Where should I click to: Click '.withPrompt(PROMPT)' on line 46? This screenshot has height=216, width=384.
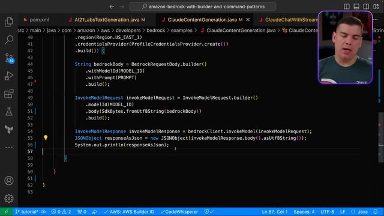click(111, 77)
